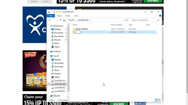Open Local Disk (E:) in navigation pane
This screenshot has width=188, height=105.
(x=60, y=87)
